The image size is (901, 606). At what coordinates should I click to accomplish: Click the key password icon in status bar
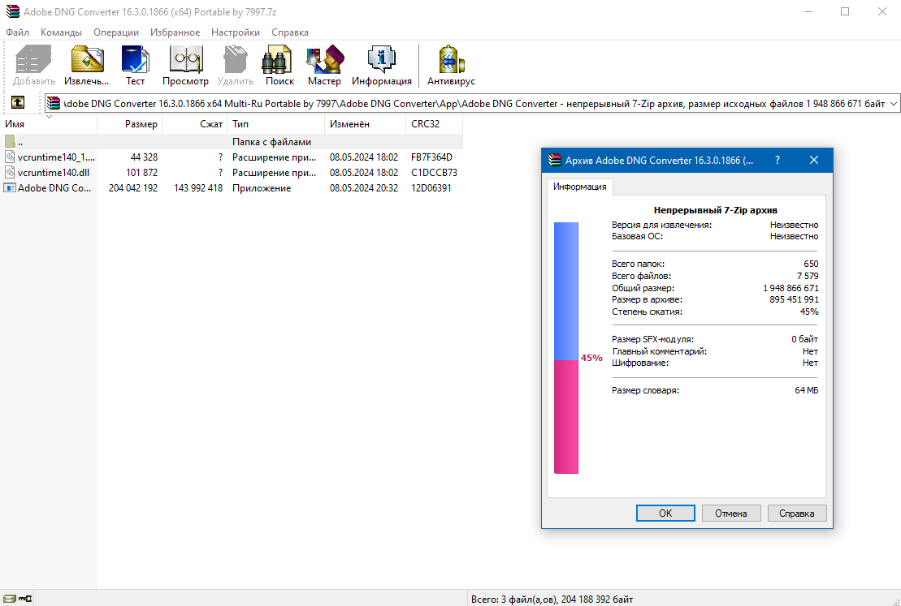(x=24, y=599)
